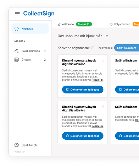Go to Kezdőlap menu item
139x166 pixels.
click(x=30, y=29)
